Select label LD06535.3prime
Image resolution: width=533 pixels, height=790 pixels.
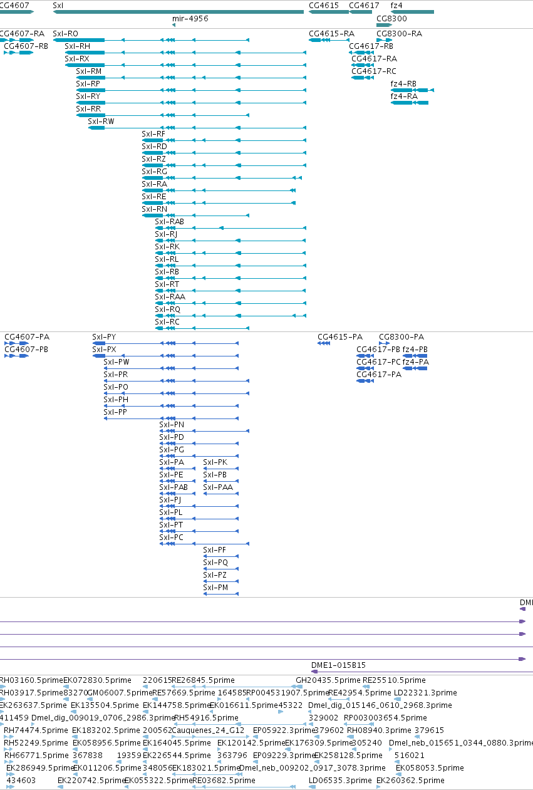coord(340,781)
